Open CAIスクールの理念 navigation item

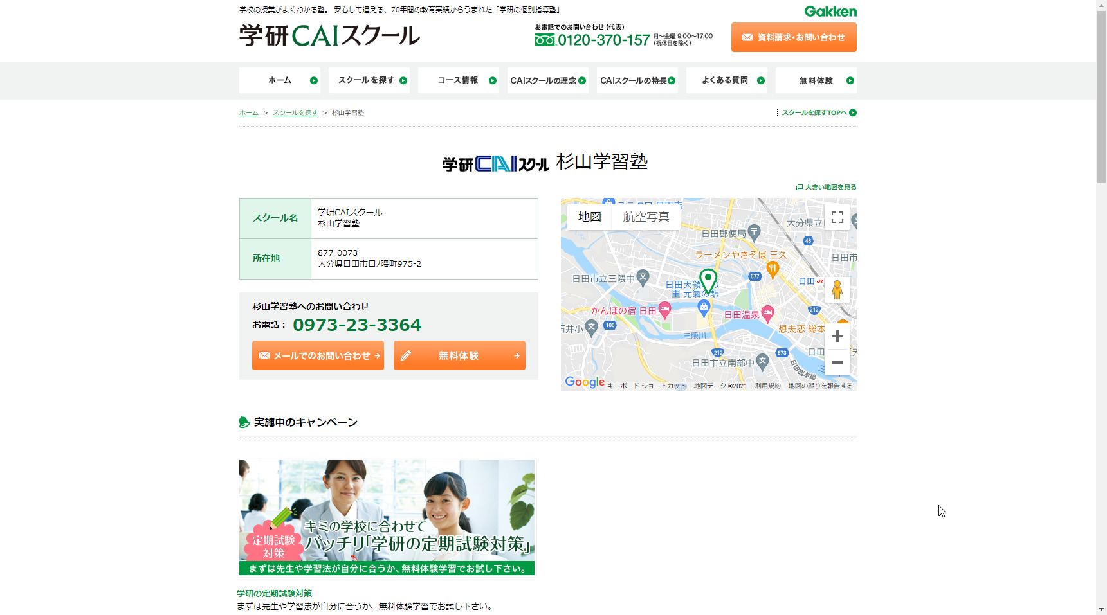pos(548,80)
